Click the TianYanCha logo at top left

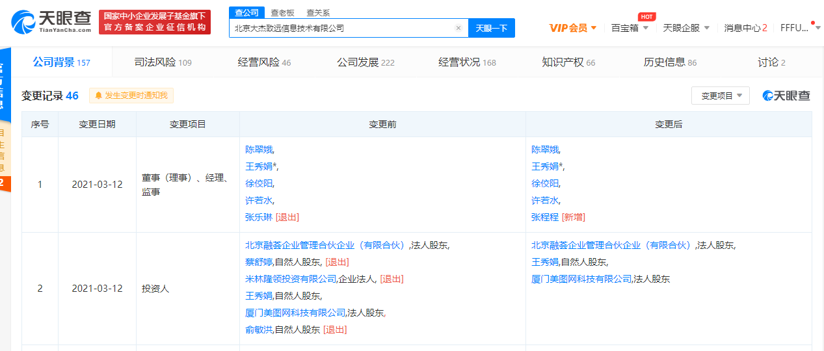click(x=51, y=21)
